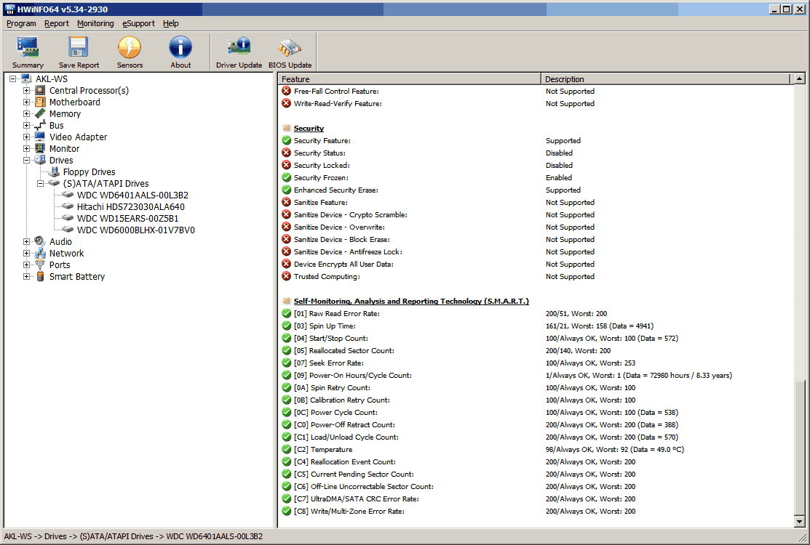Click the Central Processor(s) chip icon
Image resolution: width=810 pixels, height=545 pixels.
pos(40,90)
